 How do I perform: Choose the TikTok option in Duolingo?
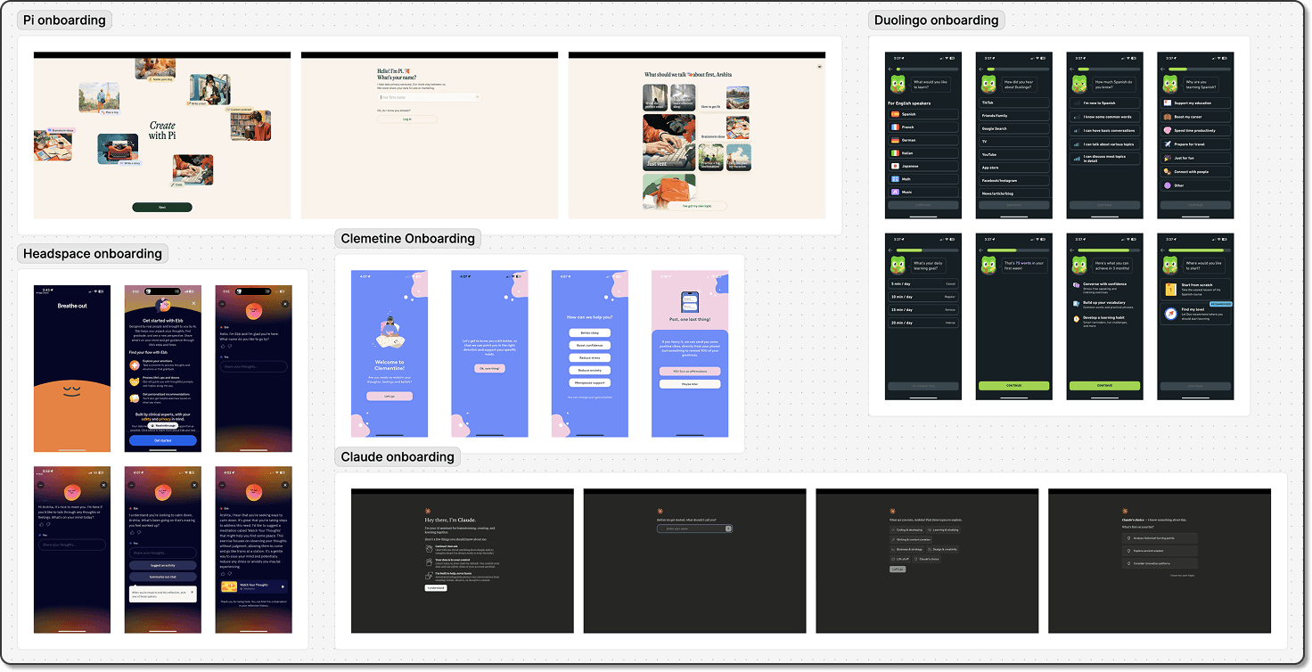pos(1014,102)
